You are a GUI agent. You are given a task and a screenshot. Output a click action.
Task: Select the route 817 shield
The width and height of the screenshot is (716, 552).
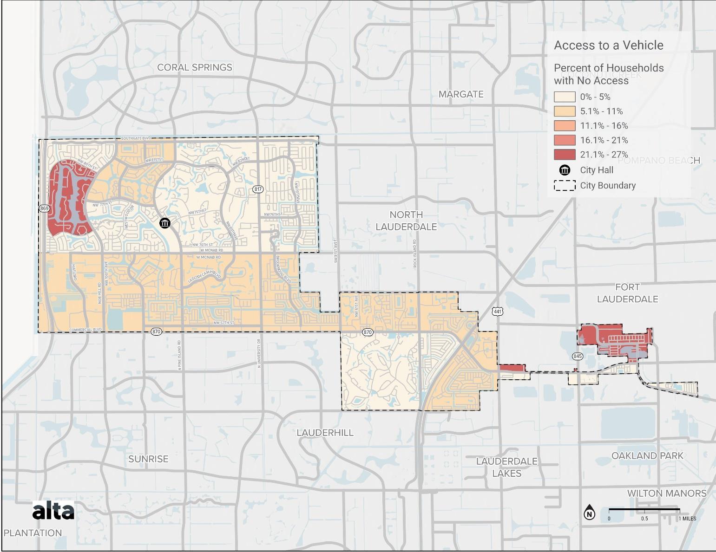click(258, 189)
